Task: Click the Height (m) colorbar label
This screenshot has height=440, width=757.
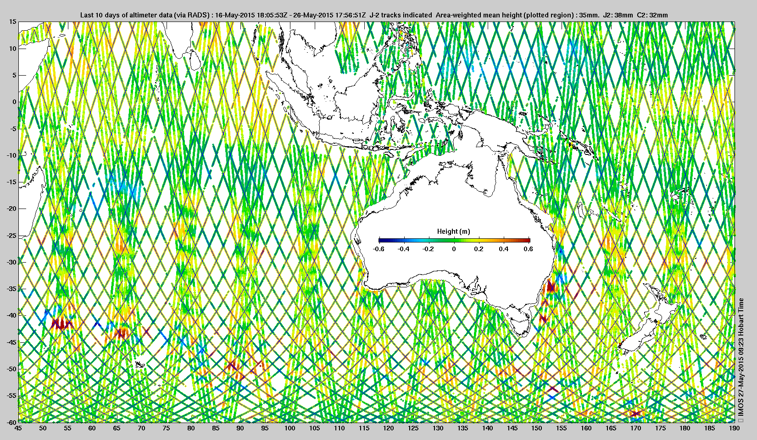Action: coord(453,231)
